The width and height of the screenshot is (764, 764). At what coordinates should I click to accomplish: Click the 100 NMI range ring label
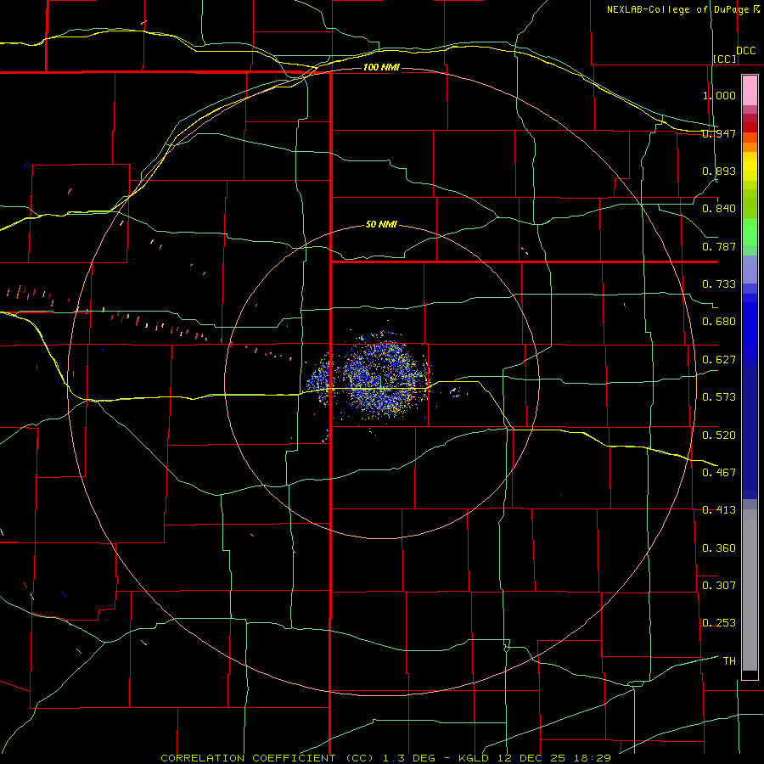(x=381, y=67)
